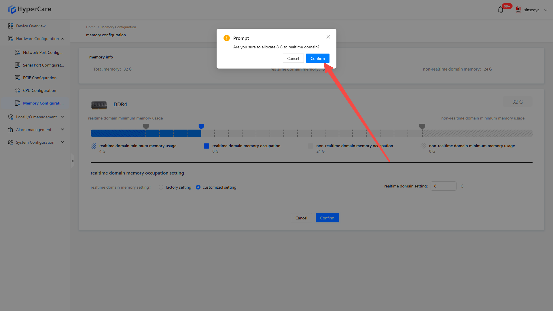Image resolution: width=553 pixels, height=311 pixels.
Task: Select the customized setting radio button
Action: (198, 187)
